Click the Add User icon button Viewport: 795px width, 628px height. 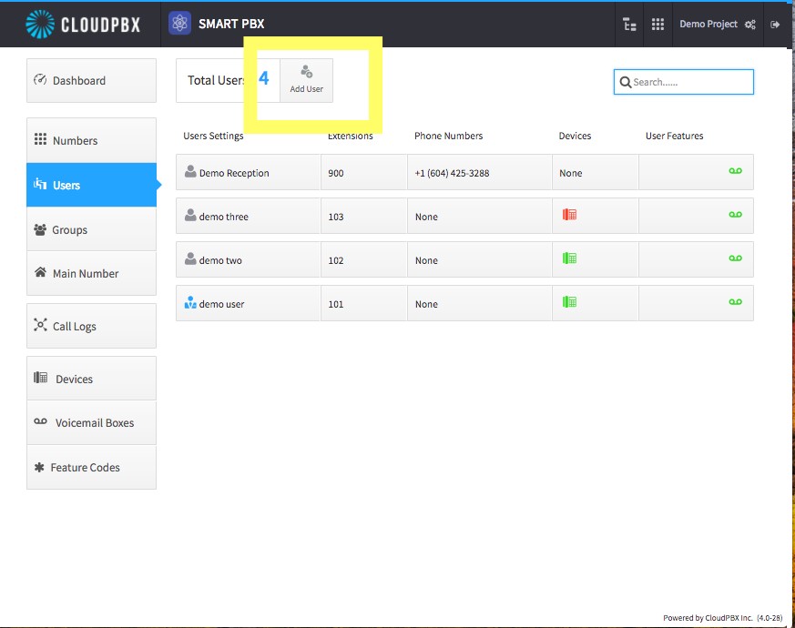coord(306,80)
